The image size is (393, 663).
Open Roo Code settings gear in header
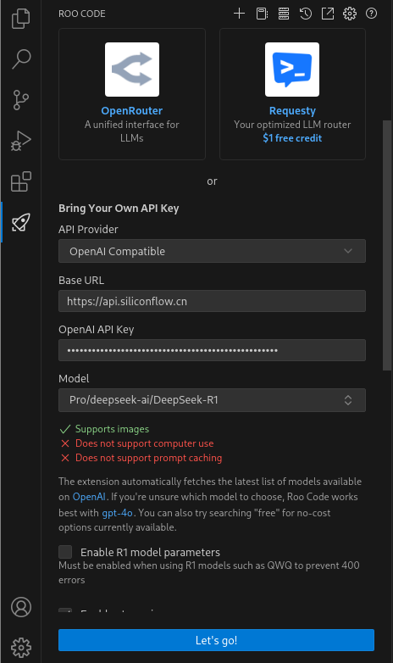click(350, 14)
